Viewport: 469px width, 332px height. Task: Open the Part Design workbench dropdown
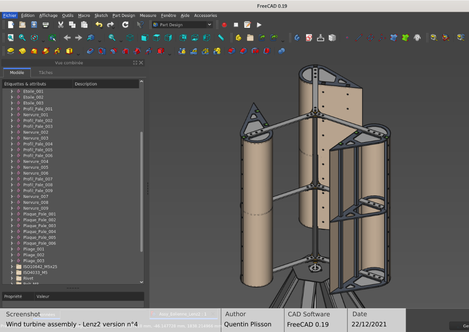click(182, 25)
